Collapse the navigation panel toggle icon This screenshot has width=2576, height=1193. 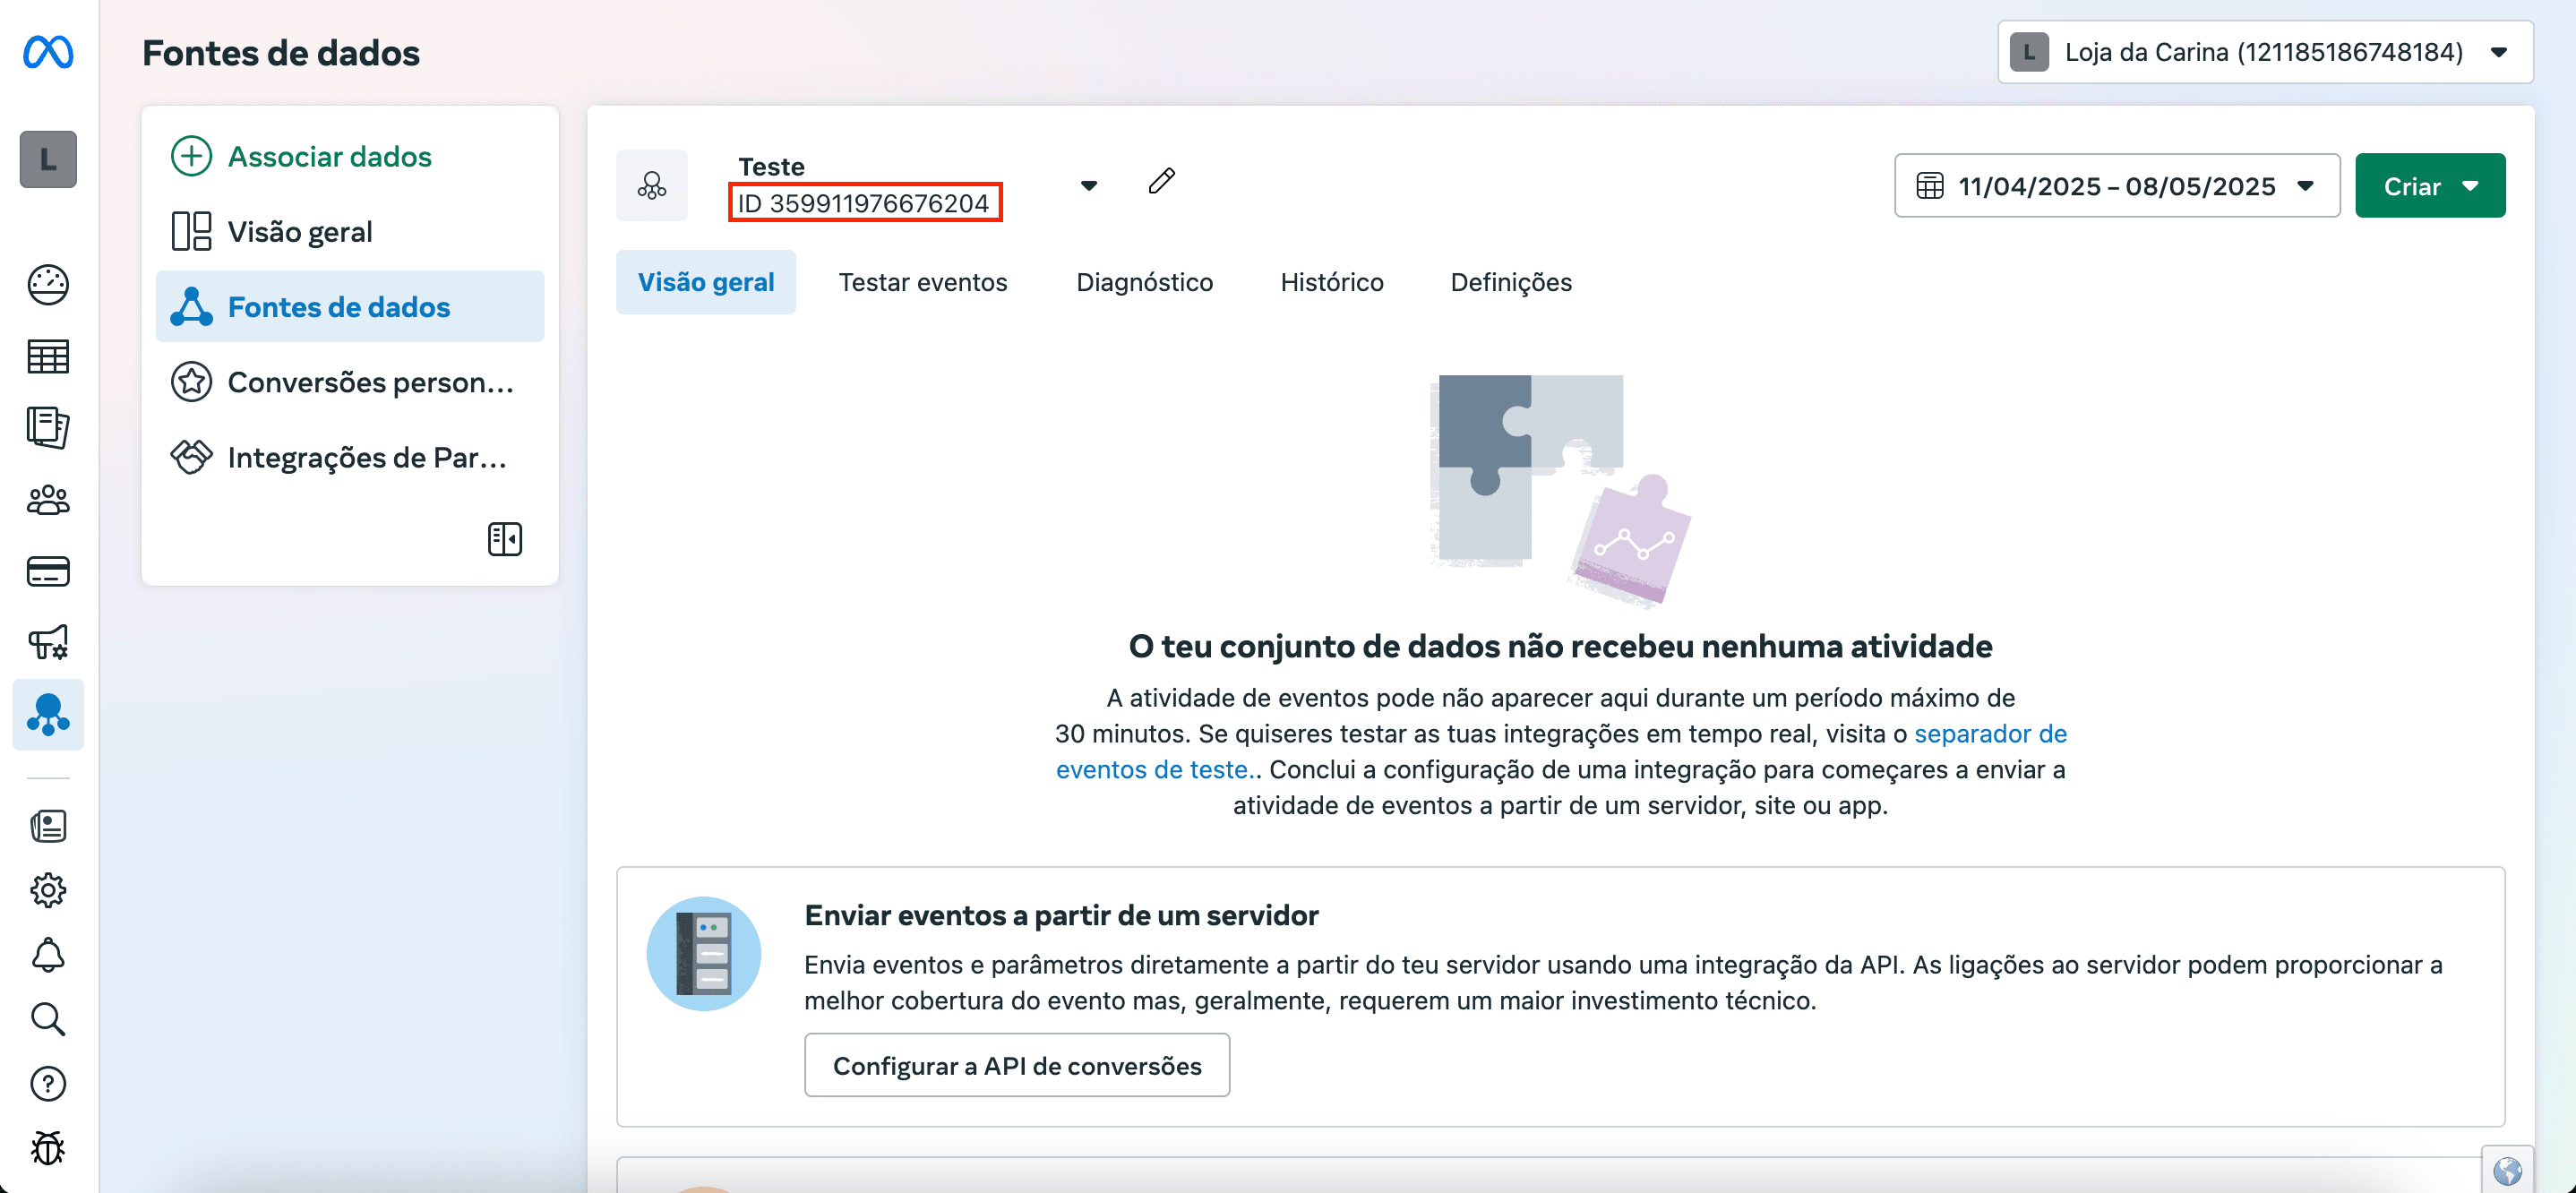504,539
